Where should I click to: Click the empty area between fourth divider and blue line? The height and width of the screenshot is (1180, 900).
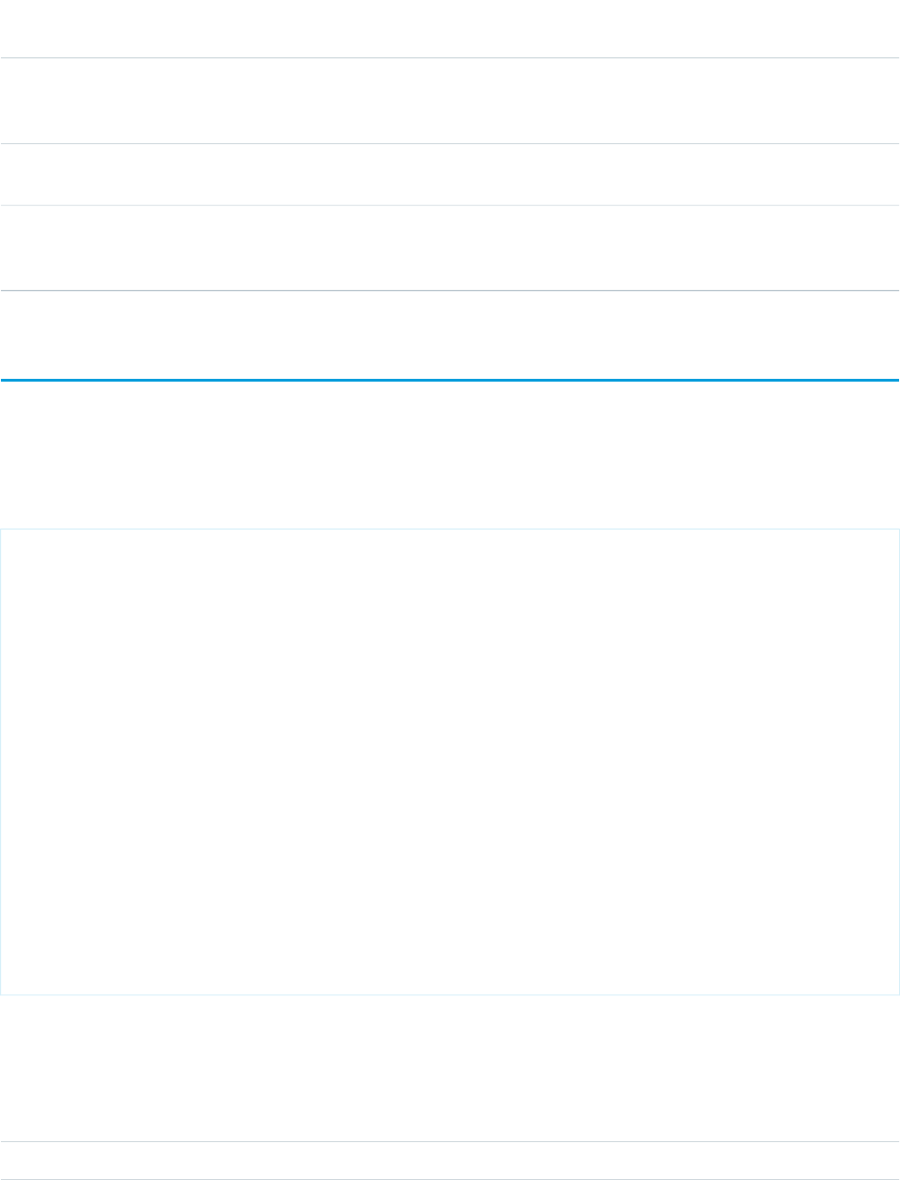point(450,335)
